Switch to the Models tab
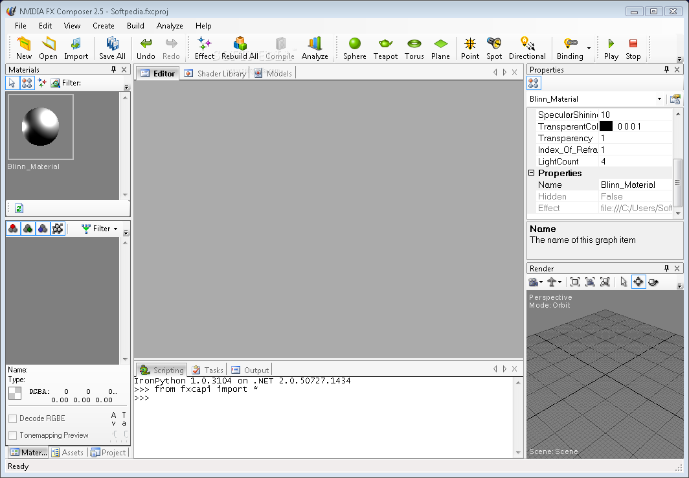This screenshot has height=478, width=689. click(x=273, y=73)
